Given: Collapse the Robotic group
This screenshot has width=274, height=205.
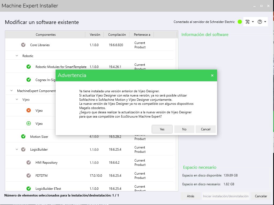Looking at the screenshot, I should (17, 56).
